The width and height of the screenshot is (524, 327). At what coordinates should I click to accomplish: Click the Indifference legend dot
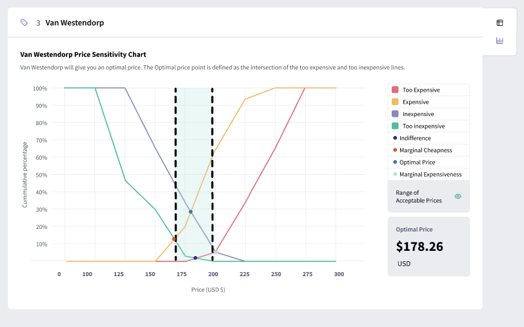pyautogui.click(x=394, y=138)
